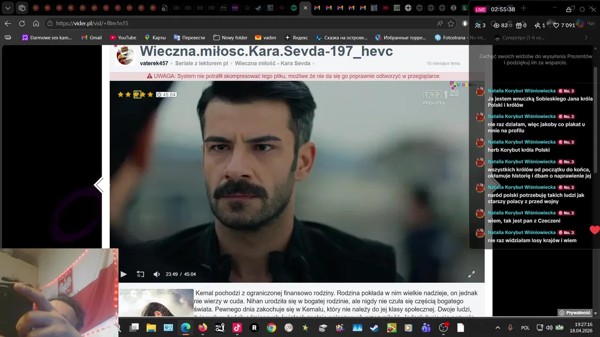This screenshot has height=337, width=600.
Task: Open Task View on the taskbar
Action: pos(135,328)
